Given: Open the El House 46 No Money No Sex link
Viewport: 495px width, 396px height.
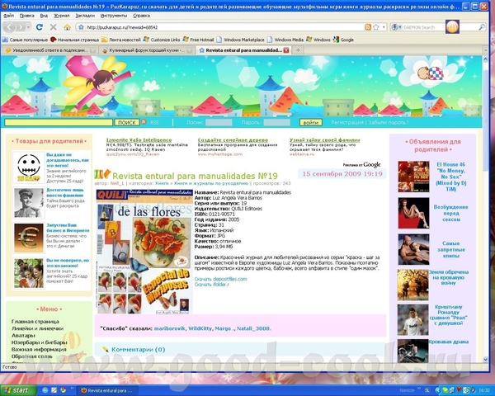Looking at the screenshot, I should tap(450, 177).
